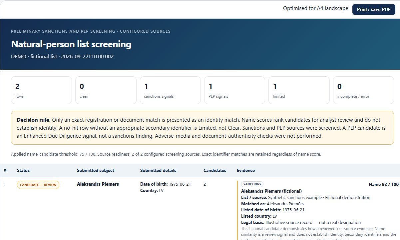This screenshot has height=240, width=400.
Task: Click the 'Natural-person list screening' heading
Action: (71, 44)
